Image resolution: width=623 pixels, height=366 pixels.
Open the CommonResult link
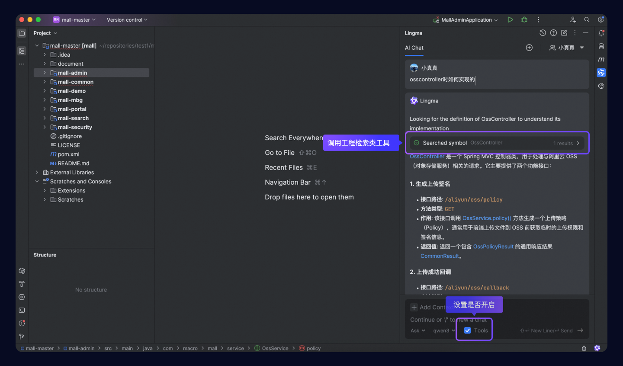coord(440,256)
